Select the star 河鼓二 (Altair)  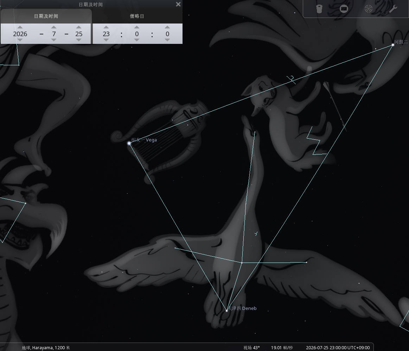pyautogui.click(x=393, y=45)
